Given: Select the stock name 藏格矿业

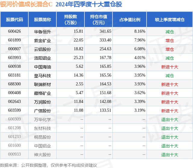Looking at the screenshot, I should [43, 93].
